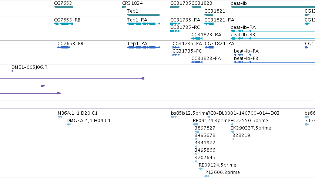Click the DME1-005J06.R feature label
This screenshot has height=178, width=315.
click(29, 67)
